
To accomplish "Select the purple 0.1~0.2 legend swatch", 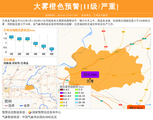I will click(x=61, y=93).
